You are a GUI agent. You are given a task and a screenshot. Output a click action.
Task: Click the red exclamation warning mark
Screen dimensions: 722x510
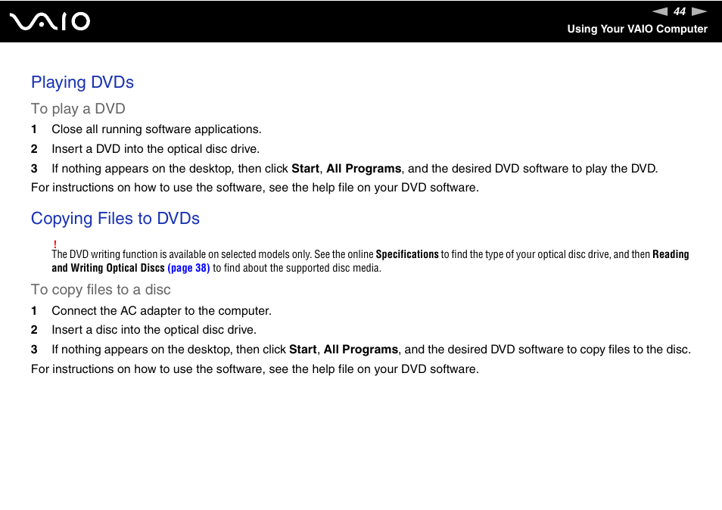point(54,244)
